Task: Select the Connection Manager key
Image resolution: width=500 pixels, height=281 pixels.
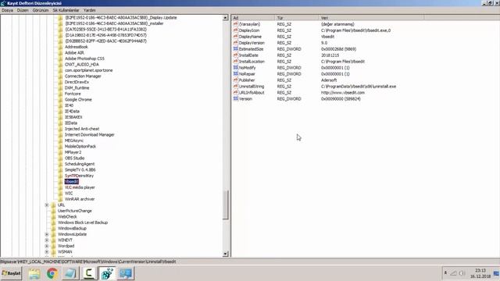Action: click(x=83, y=76)
